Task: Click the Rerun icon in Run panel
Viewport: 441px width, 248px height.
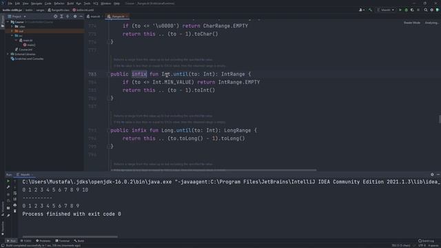Action: 8,181
